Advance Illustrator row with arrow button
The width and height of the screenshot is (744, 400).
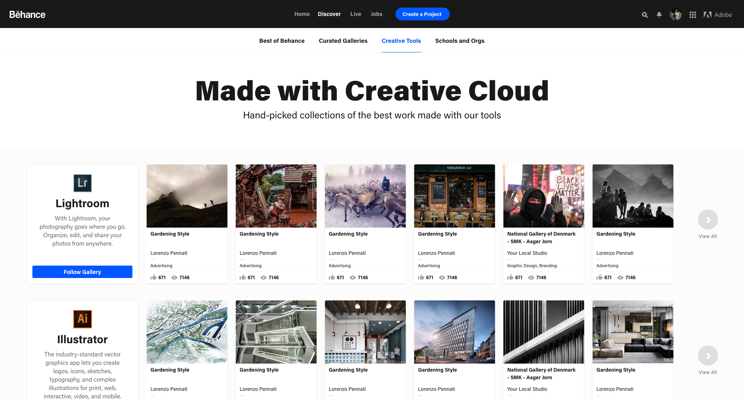(x=708, y=356)
